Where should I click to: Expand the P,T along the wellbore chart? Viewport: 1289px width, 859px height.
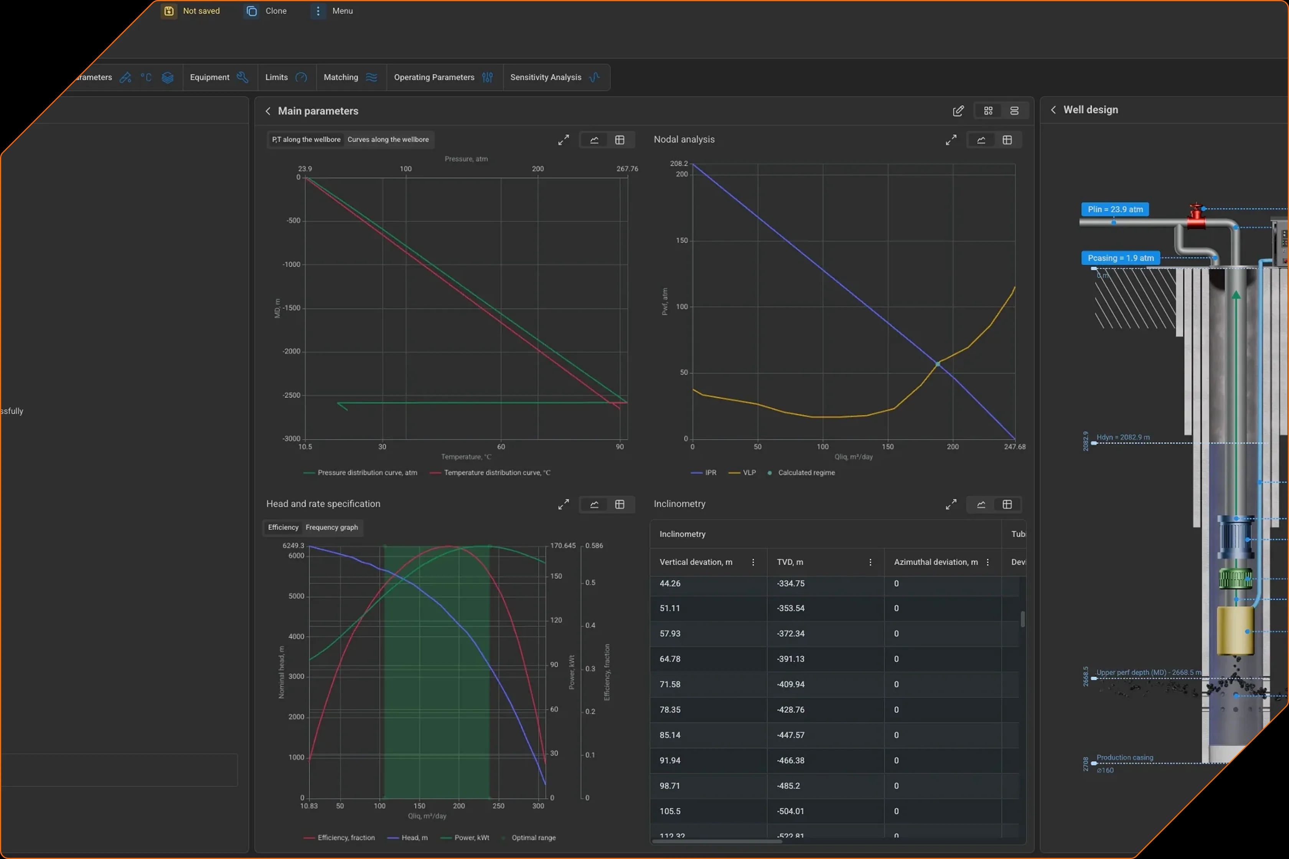[563, 140]
